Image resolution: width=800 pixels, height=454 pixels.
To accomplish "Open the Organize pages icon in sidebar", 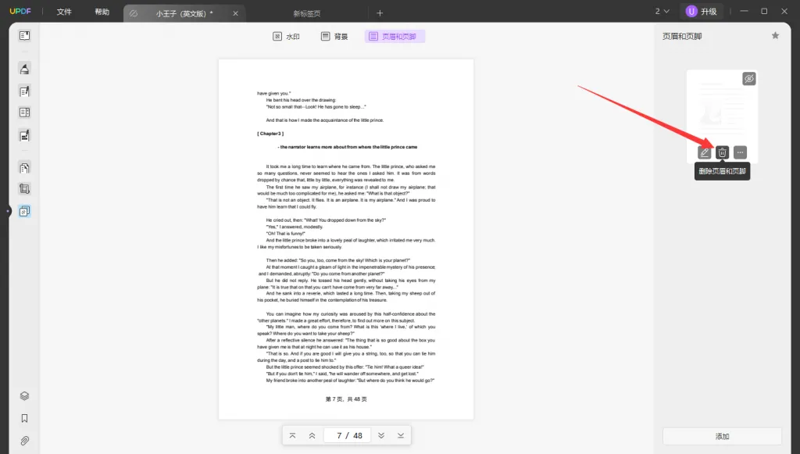I will (x=24, y=113).
